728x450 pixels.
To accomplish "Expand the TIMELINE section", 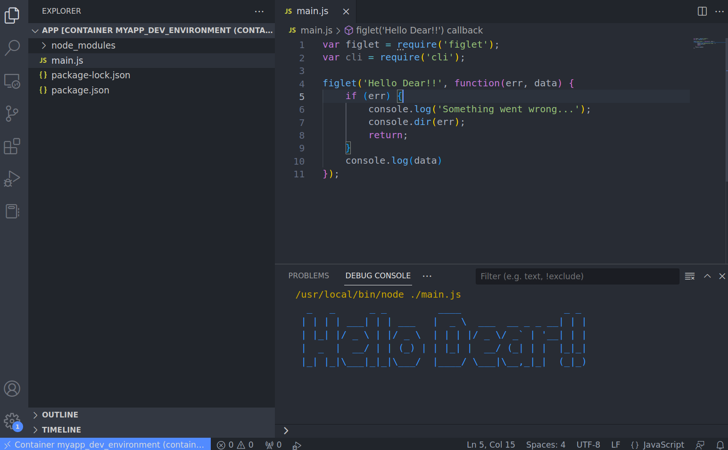I will click(152, 430).
